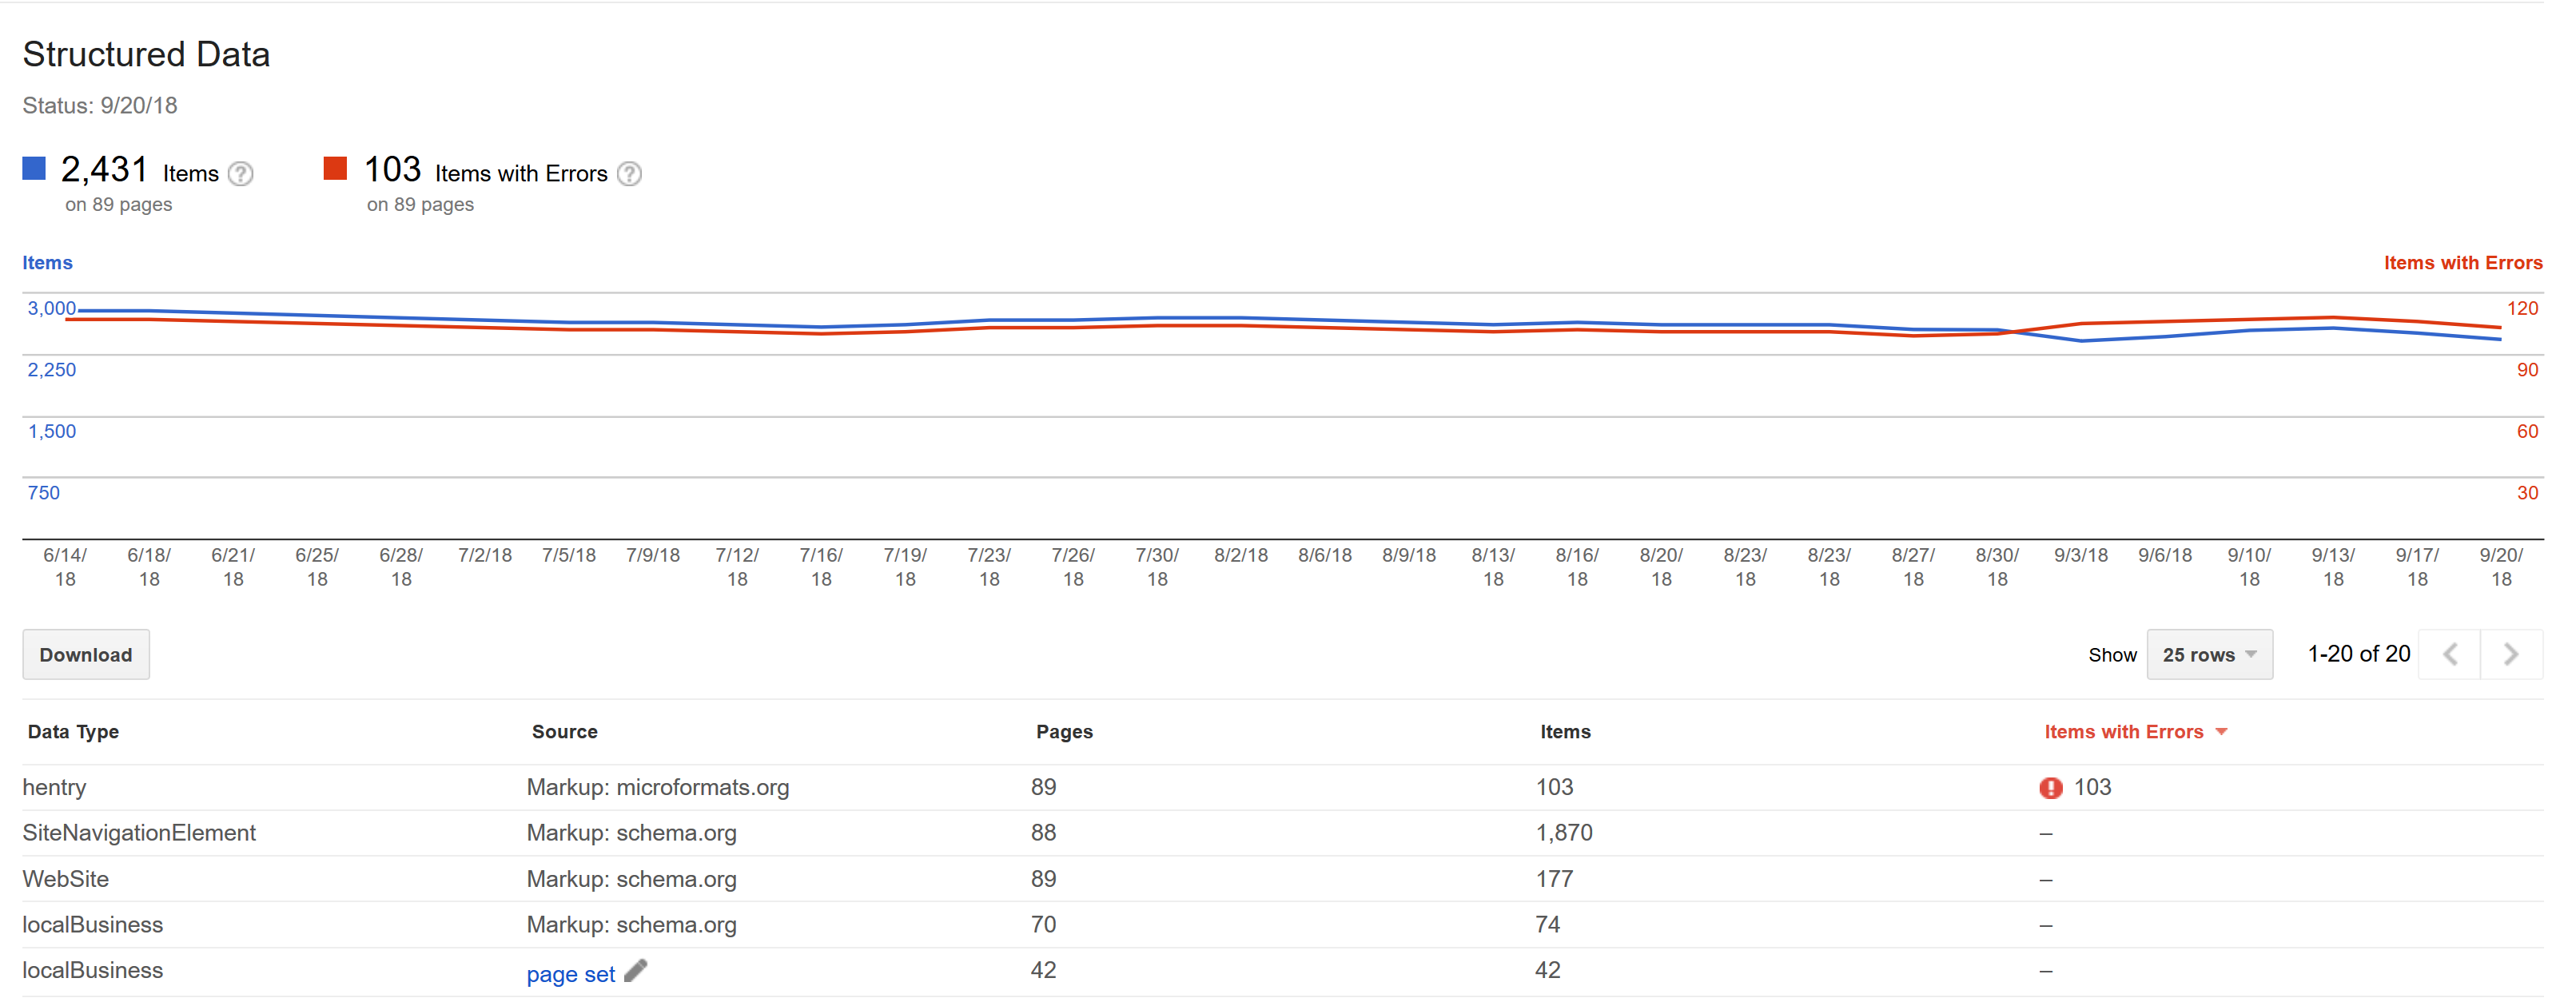Click the 74 items value
Viewport: 2576px width, 1002px height.
click(x=1547, y=925)
